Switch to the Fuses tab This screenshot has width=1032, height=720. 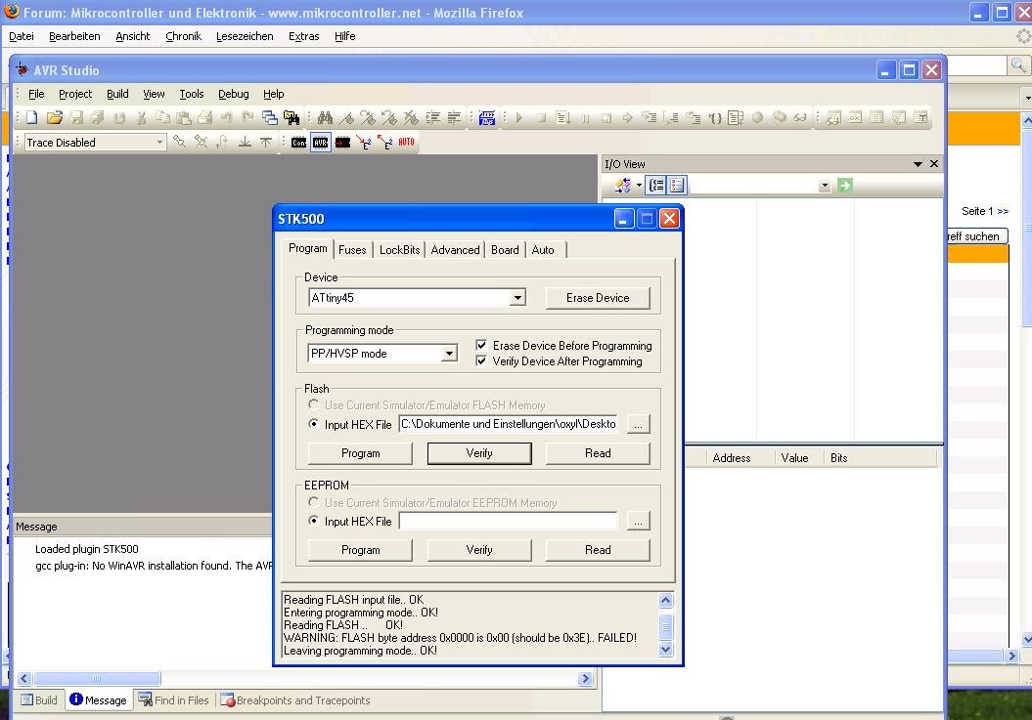pos(352,250)
